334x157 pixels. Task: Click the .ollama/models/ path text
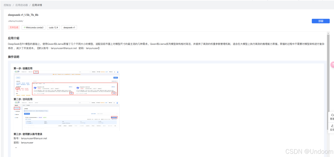pos(15,21)
